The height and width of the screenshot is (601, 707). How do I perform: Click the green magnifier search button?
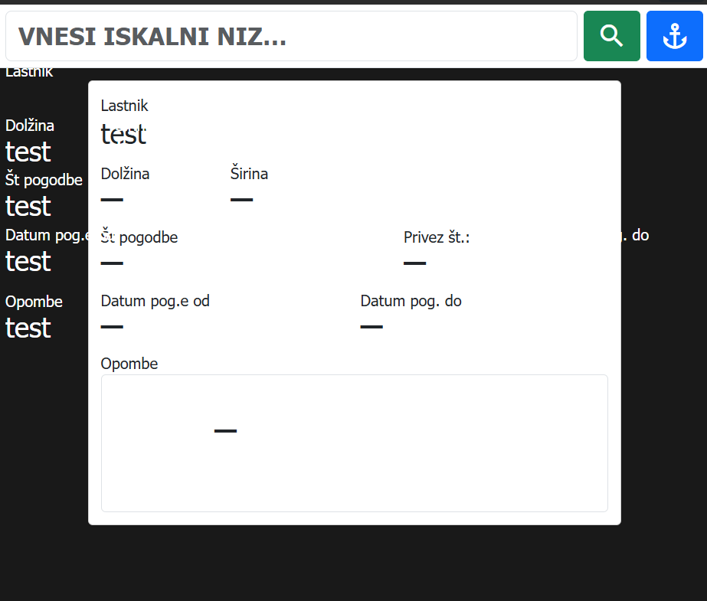coord(611,36)
